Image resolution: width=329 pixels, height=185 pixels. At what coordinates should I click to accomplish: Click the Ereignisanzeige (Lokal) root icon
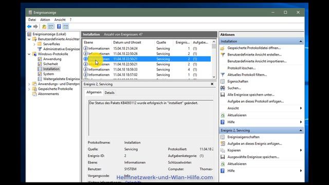tap(29, 34)
